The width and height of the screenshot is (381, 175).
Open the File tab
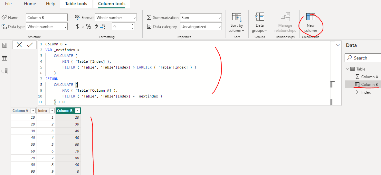coord(8,4)
